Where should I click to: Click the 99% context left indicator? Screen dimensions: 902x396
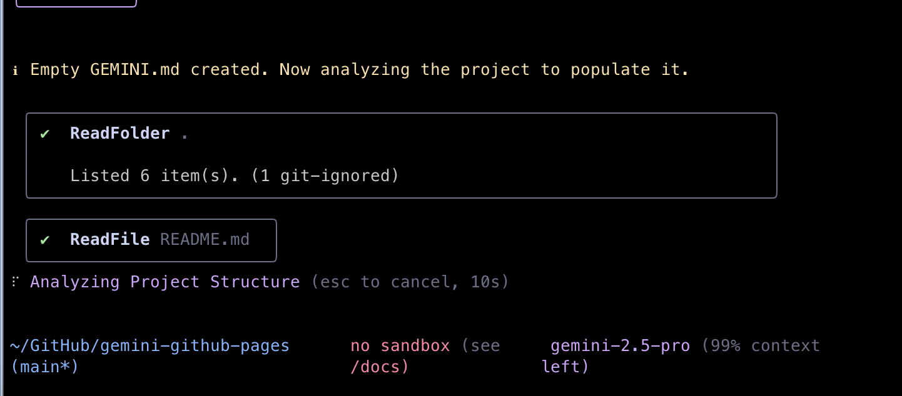pos(681,356)
